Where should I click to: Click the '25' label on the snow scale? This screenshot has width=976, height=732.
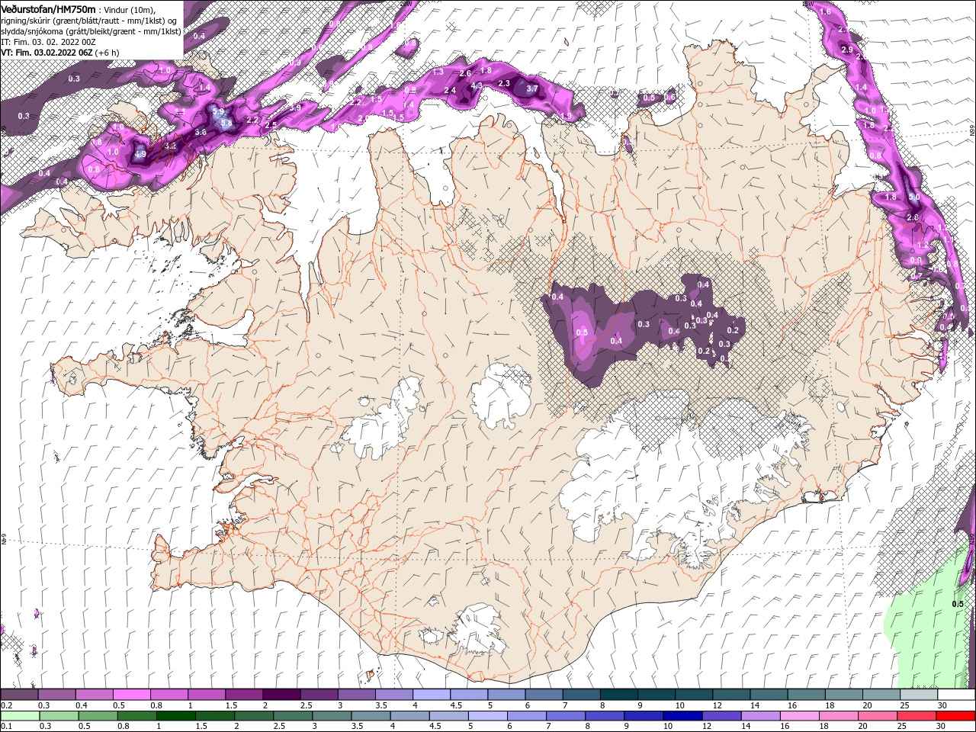point(904,705)
